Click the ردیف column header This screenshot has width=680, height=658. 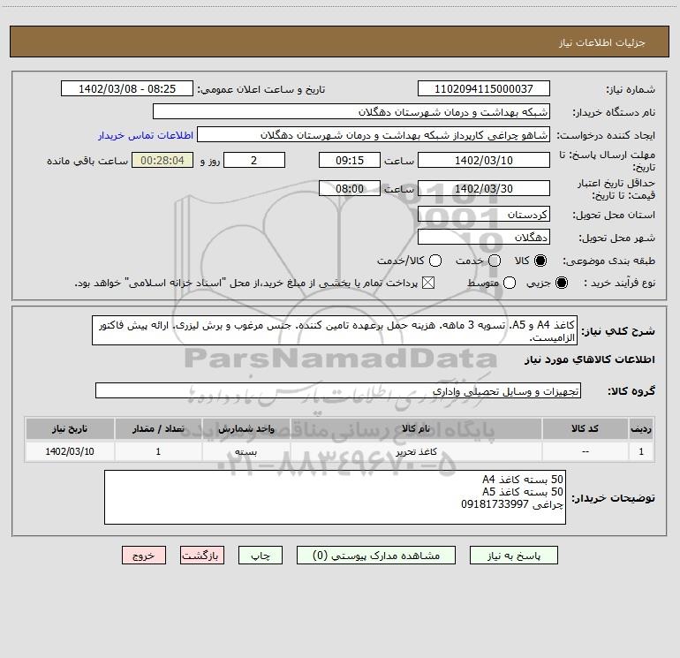click(x=641, y=429)
